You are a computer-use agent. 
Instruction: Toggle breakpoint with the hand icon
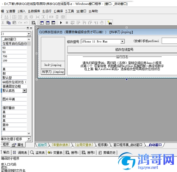click(102, 23)
